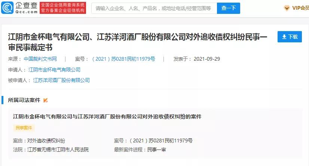Screen dimensions: 309x166
Task: Open the 中国裁判文书网 source link
Action: click(40, 59)
